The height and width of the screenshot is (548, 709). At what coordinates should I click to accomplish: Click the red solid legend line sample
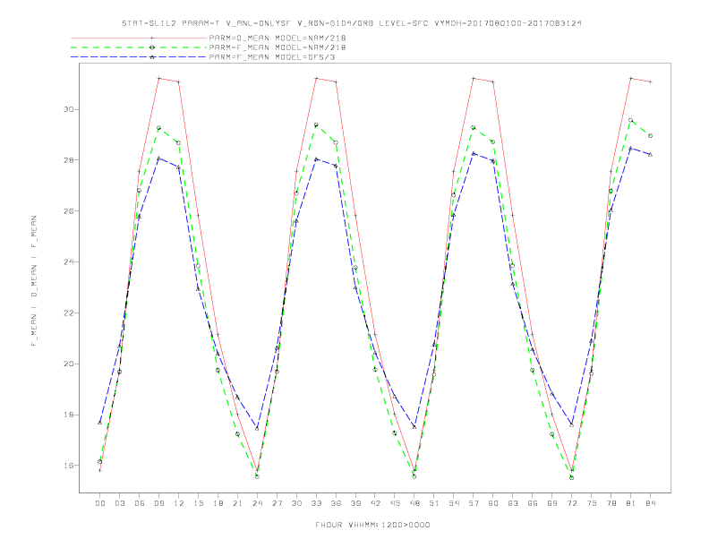[139, 39]
